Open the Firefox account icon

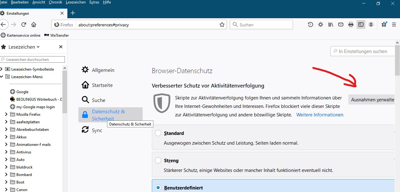coord(371,24)
